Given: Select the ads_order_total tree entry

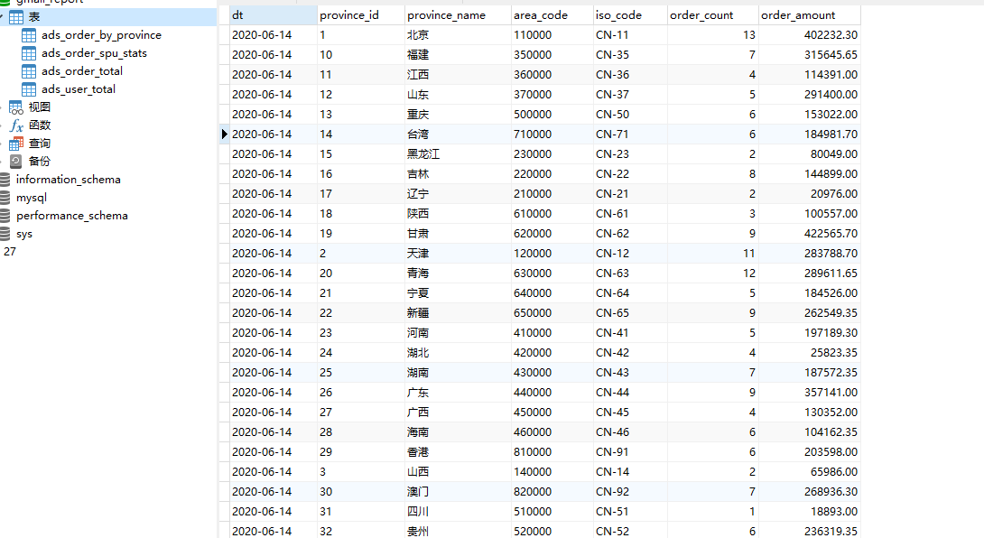Looking at the screenshot, I should tap(81, 71).
